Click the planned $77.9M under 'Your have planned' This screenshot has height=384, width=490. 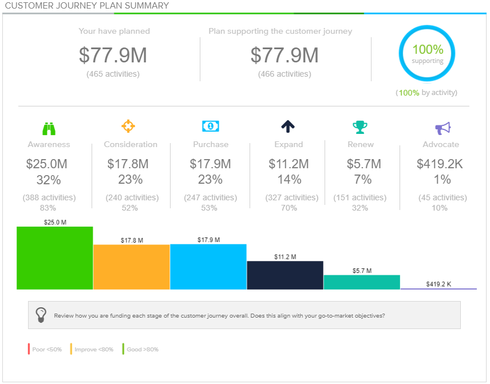click(113, 56)
